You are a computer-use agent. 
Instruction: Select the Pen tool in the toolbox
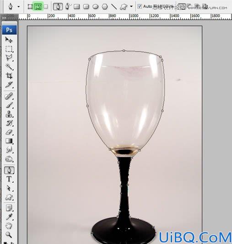point(9,170)
